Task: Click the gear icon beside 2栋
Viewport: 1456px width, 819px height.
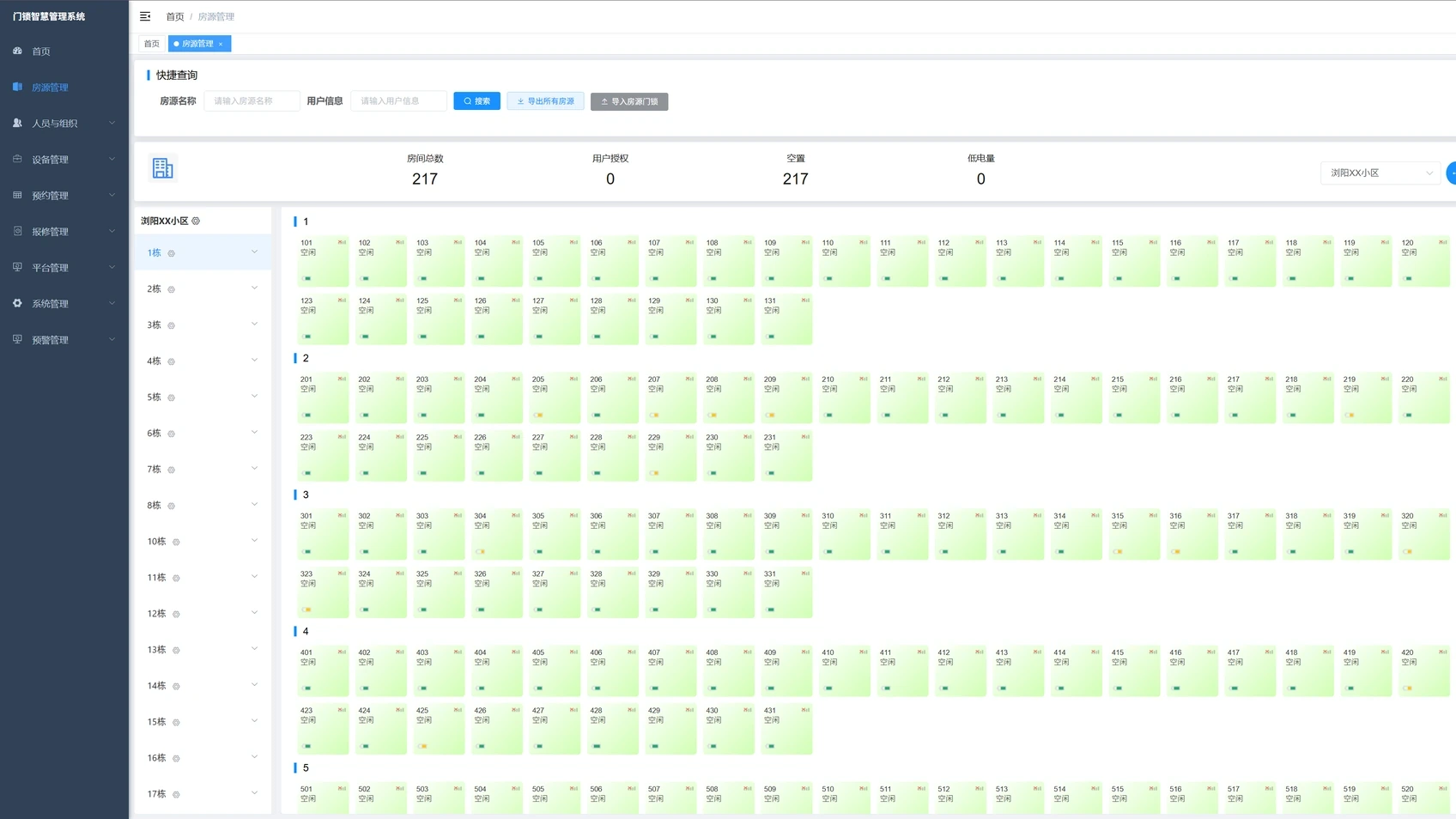Action: click(x=171, y=289)
